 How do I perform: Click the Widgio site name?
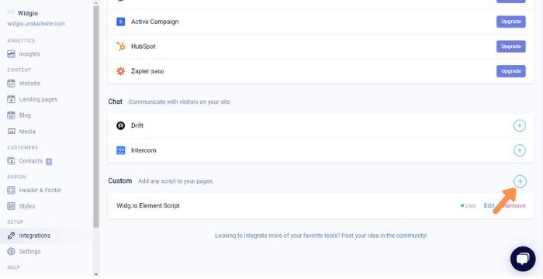pos(28,13)
